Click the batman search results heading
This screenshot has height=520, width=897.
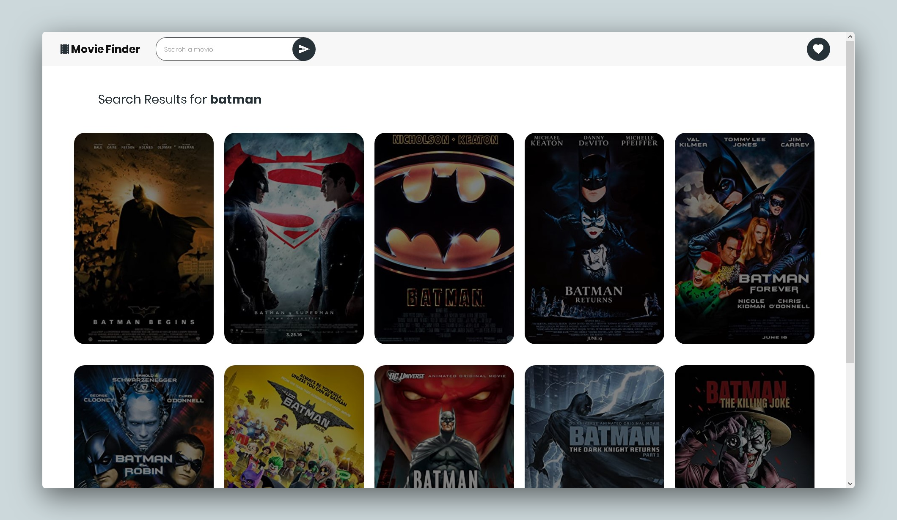tap(180, 99)
